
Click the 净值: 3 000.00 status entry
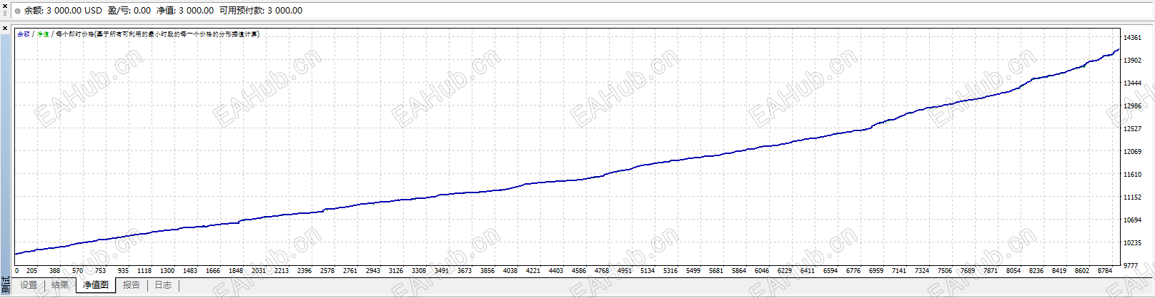pos(185,11)
